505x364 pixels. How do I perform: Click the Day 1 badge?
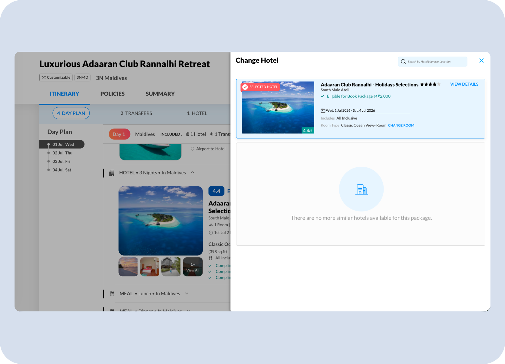point(119,134)
